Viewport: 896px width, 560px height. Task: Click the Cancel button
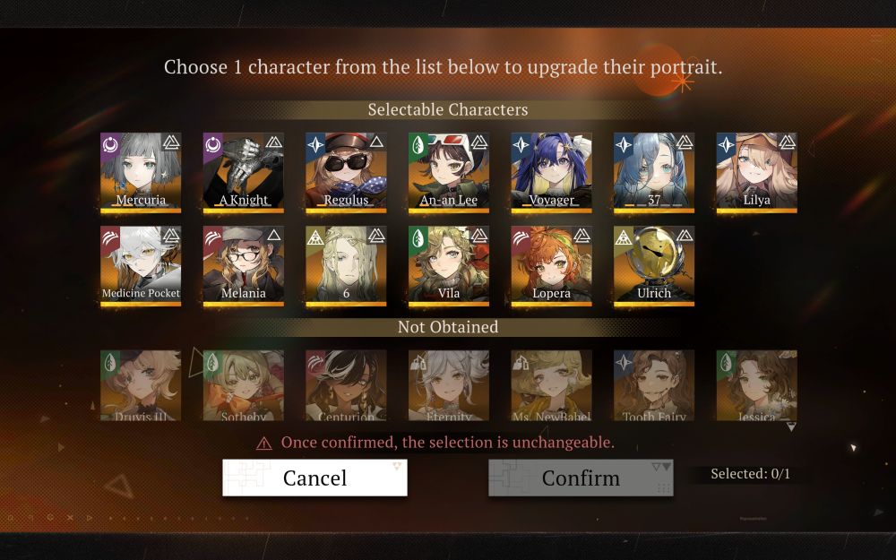(314, 478)
